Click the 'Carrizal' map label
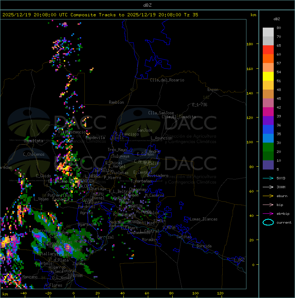The width and height of the screenshot is (295, 298). pyautogui.click(x=105, y=237)
